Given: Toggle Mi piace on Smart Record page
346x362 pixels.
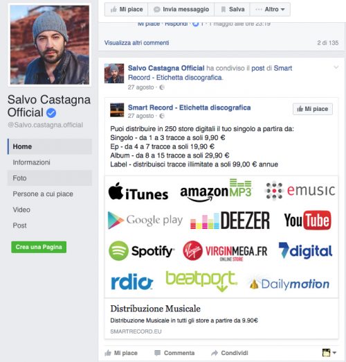Looking at the screenshot, I should pos(313,109).
